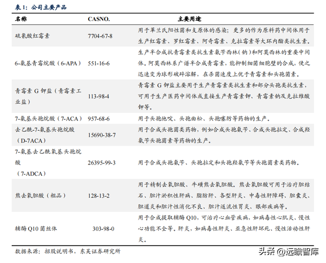The height and width of the screenshot is (263, 326).
Task: Select product name '7-氨基头孢烷酸（7-ACA）'
Action: 48,118
